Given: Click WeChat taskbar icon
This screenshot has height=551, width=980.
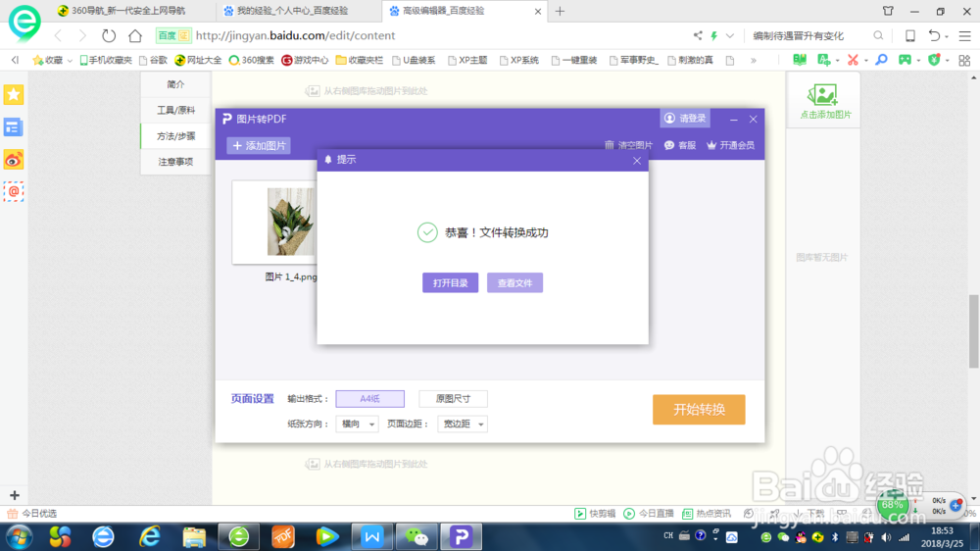Looking at the screenshot, I should (416, 536).
